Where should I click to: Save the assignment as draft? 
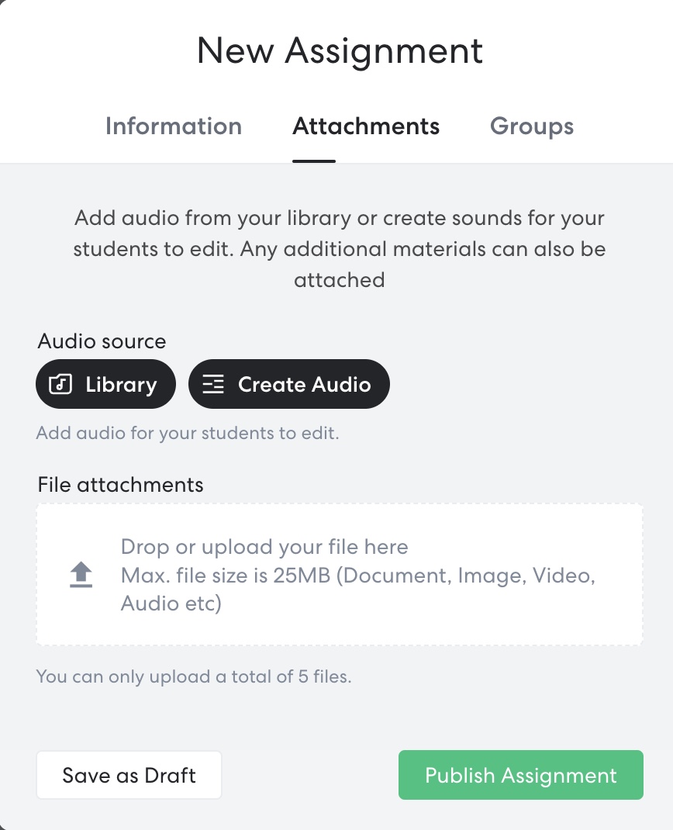(x=129, y=775)
